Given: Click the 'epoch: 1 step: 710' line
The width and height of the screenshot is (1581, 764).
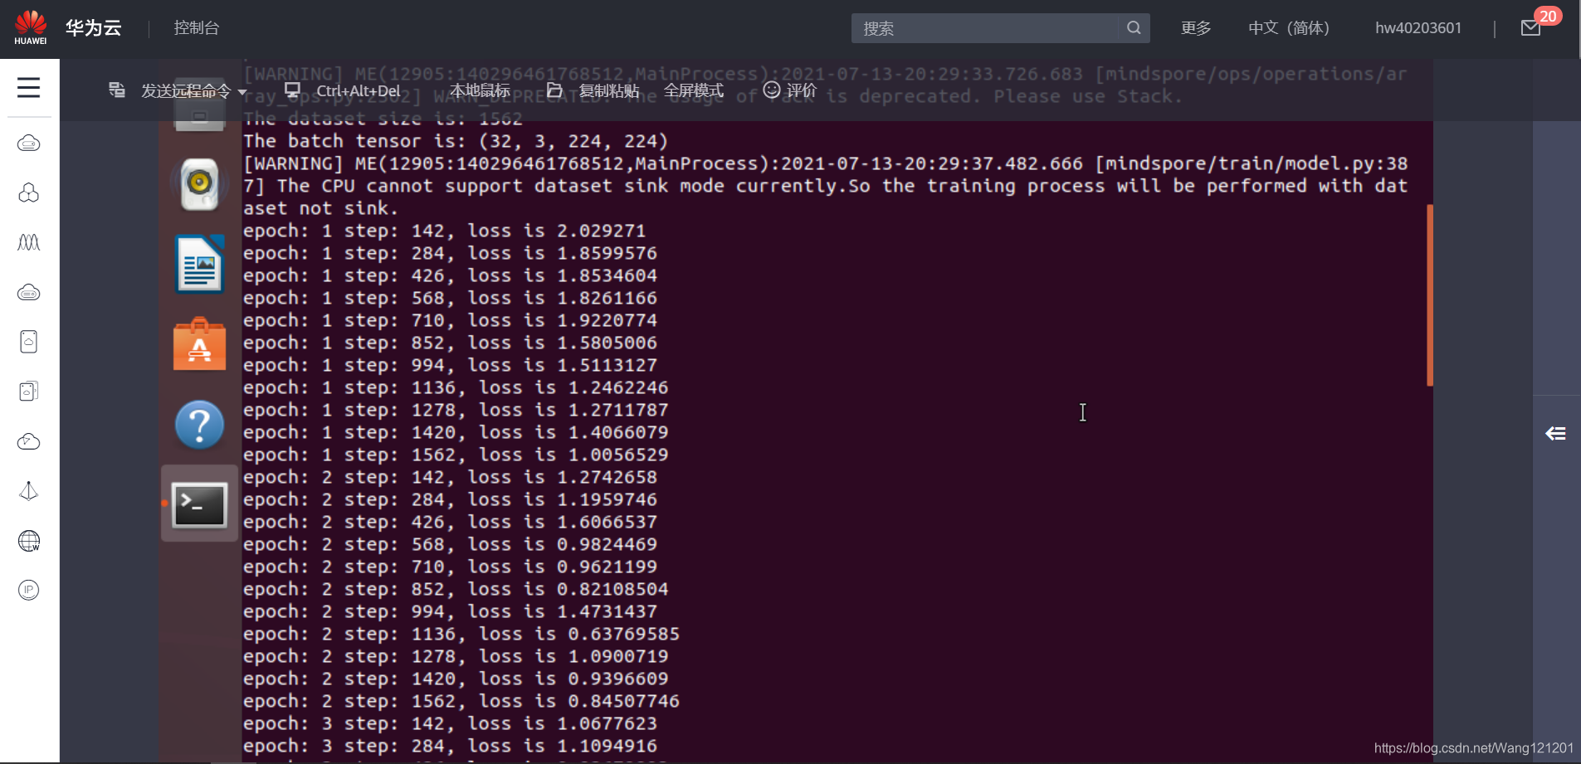Looking at the screenshot, I should (450, 320).
